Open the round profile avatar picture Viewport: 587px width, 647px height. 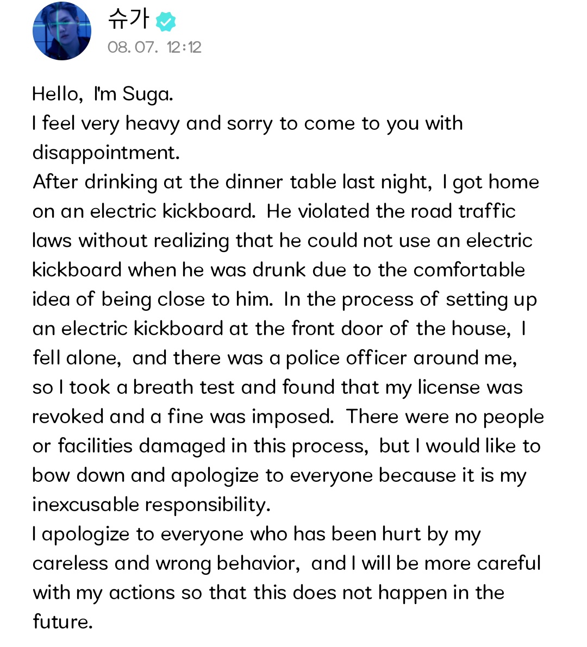(x=62, y=31)
